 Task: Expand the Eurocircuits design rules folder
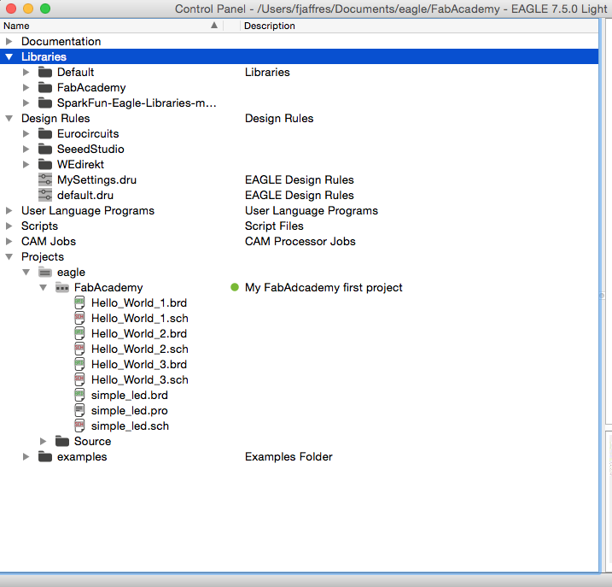click(26, 133)
